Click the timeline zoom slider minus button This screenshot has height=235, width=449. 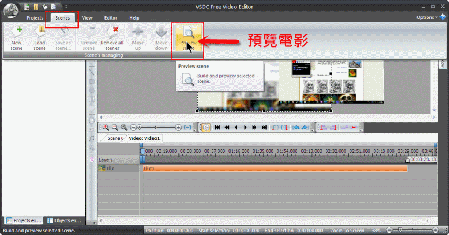pyautogui.click(x=133, y=128)
